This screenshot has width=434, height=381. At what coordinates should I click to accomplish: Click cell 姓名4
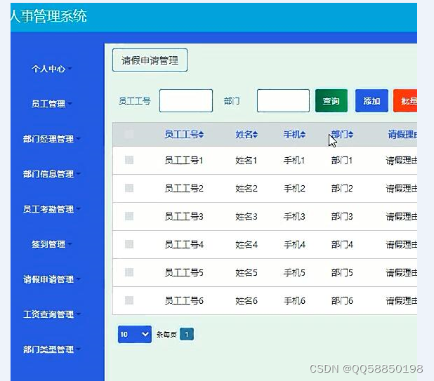246,245
